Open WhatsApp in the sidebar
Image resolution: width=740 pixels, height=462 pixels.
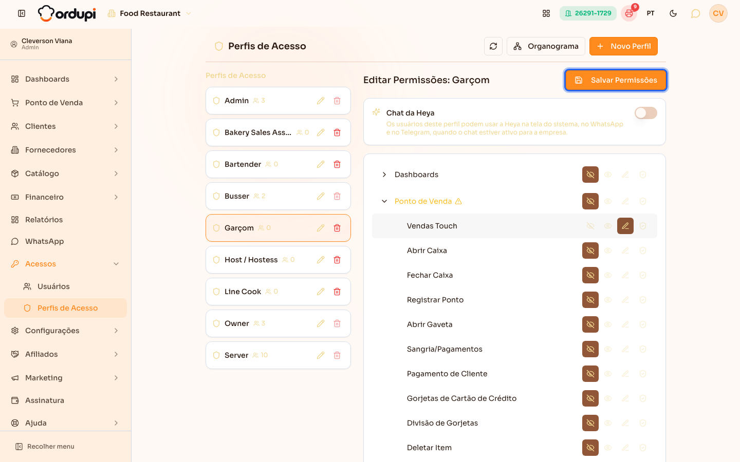pos(65,241)
